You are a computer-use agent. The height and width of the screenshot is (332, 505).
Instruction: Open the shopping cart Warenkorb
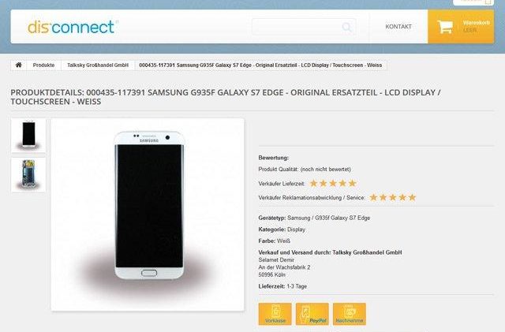pyautogui.click(x=461, y=26)
